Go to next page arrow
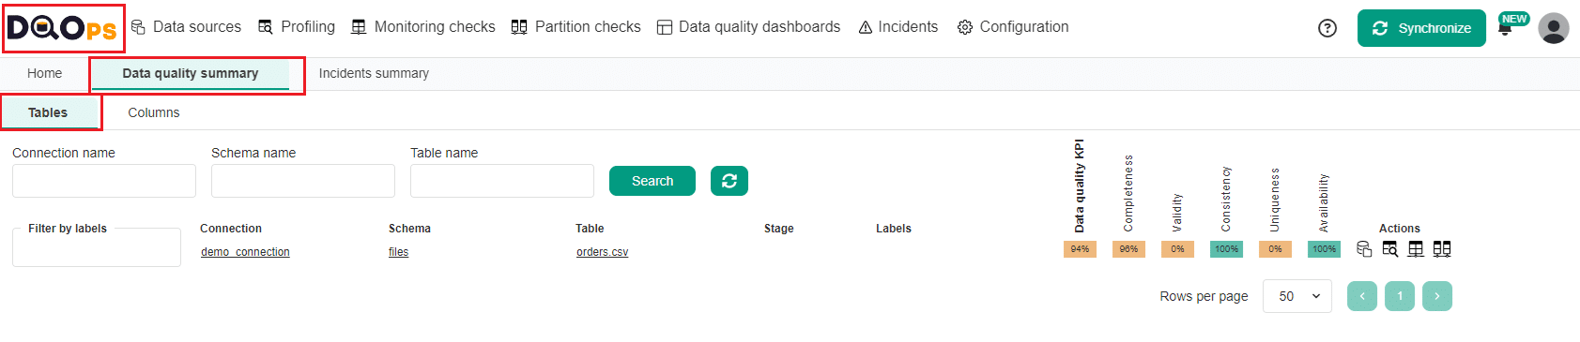 (x=1437, y=296)
